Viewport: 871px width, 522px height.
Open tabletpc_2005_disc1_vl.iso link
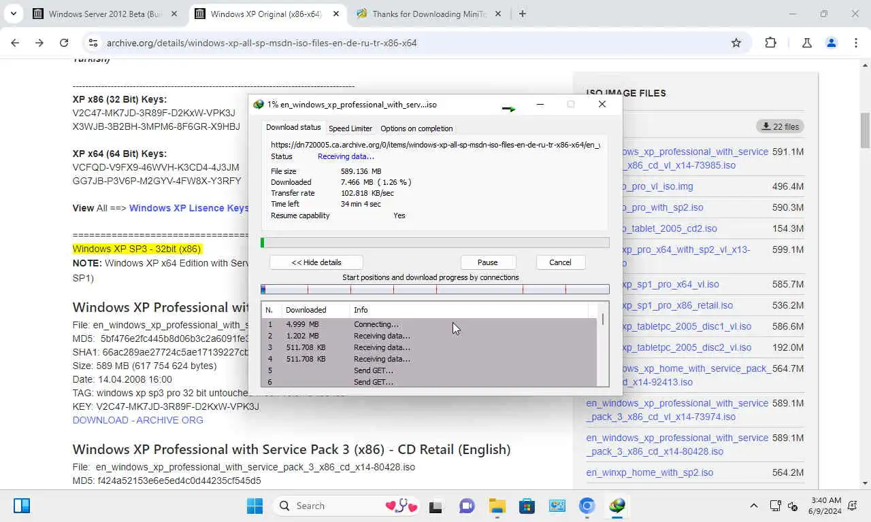(x=687, y=326)
